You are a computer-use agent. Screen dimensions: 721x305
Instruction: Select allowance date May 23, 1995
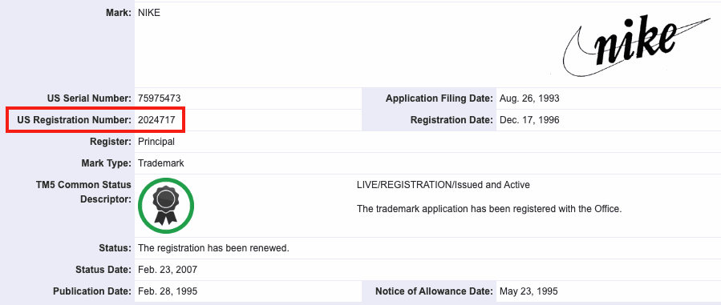pos(529,291)
